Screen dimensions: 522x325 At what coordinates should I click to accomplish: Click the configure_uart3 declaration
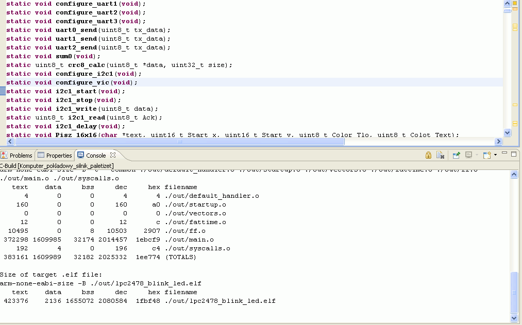click(76, 21)
